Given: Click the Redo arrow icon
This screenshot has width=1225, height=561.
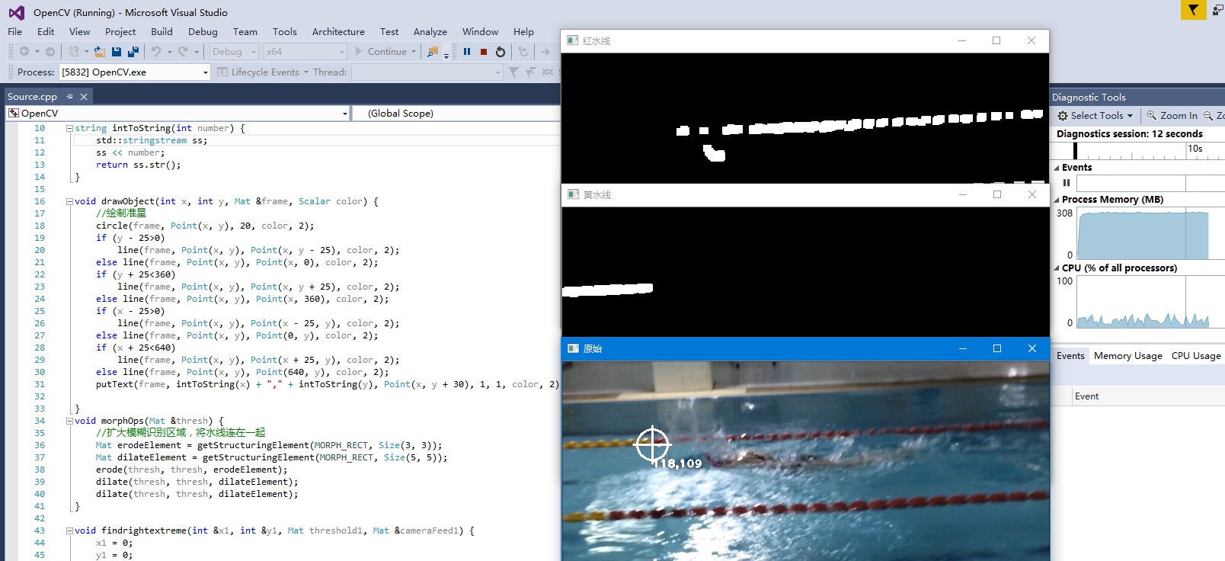Looking at the screenshot, I should pos(183,52).
